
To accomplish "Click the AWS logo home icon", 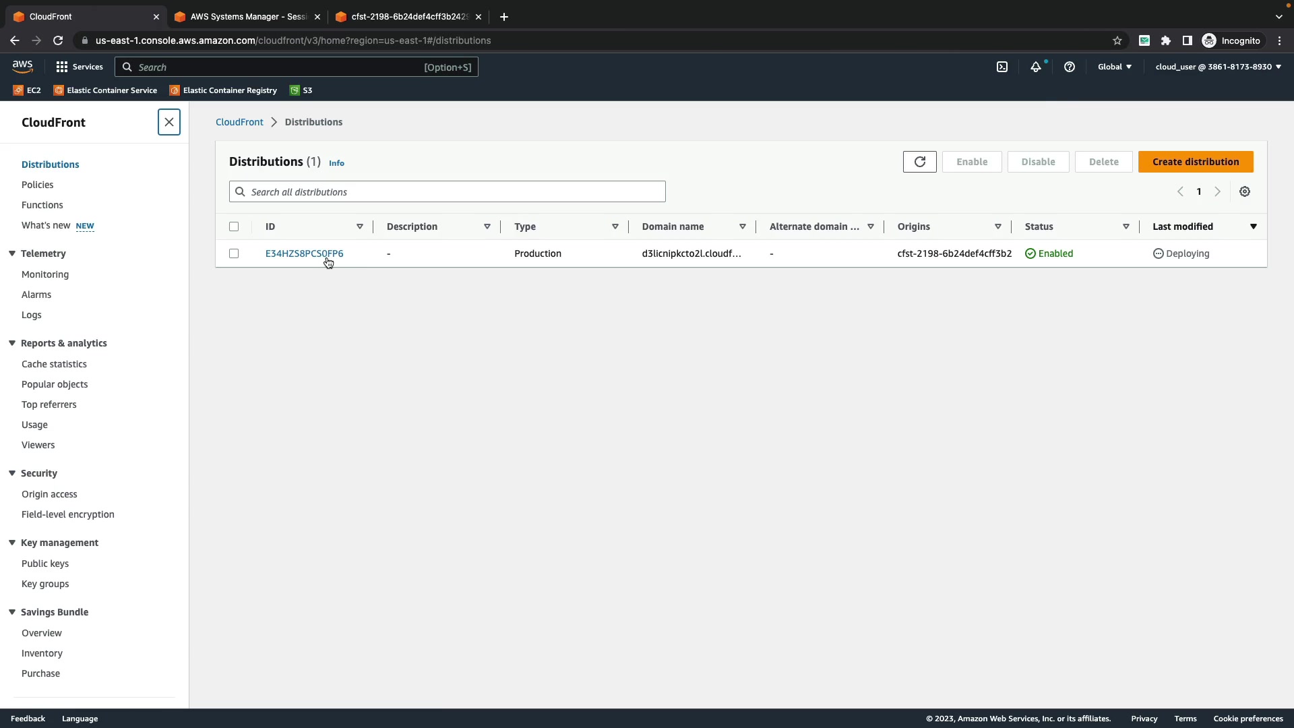I will click(22, 66).
